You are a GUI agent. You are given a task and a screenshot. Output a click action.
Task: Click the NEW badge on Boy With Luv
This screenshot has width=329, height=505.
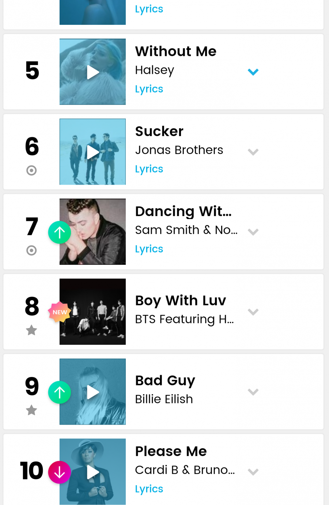[x=60, y=312]
